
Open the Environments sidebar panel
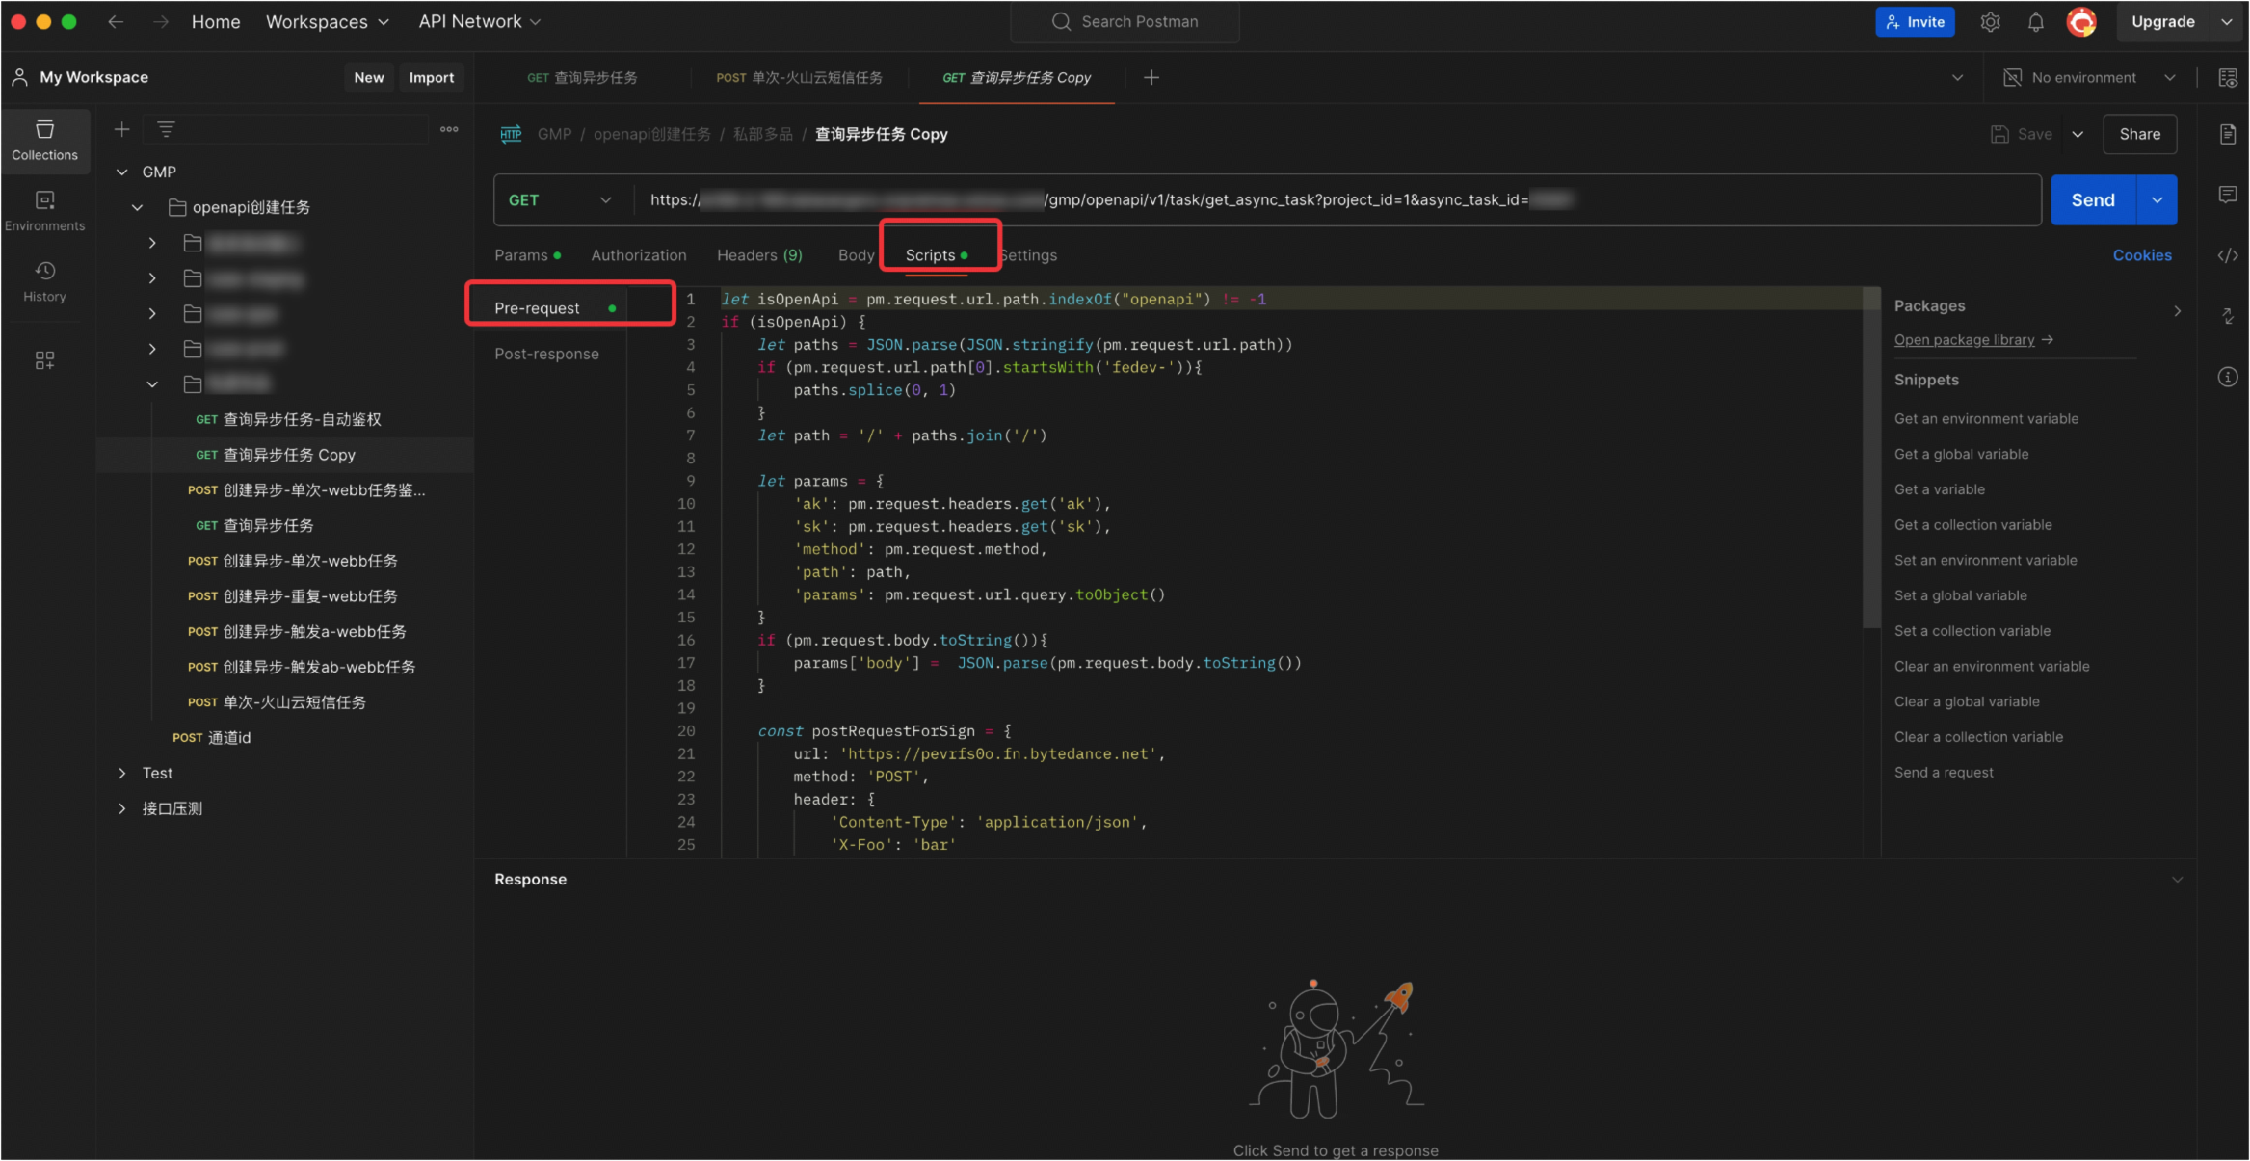(x=44, y=211)
